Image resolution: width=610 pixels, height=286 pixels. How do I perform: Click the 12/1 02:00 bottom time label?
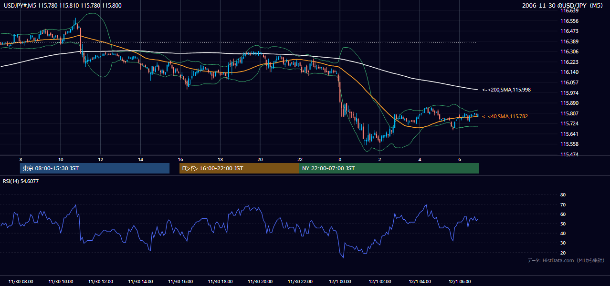(380, 281)
